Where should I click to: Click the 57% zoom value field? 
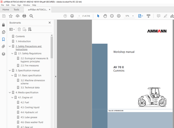tap(127, 16)
